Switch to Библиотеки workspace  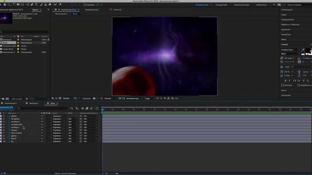tap(261, 5)
